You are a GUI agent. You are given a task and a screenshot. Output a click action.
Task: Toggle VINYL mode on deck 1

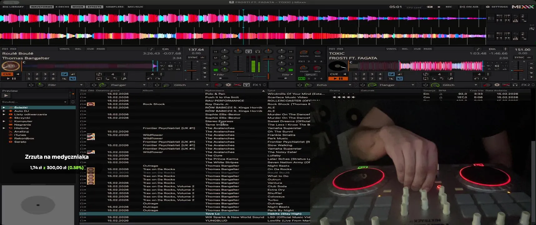[x=65, y=49]
